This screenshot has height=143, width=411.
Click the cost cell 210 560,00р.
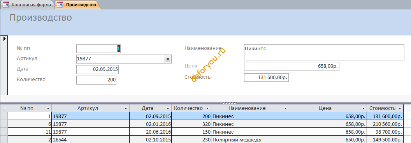385,124
